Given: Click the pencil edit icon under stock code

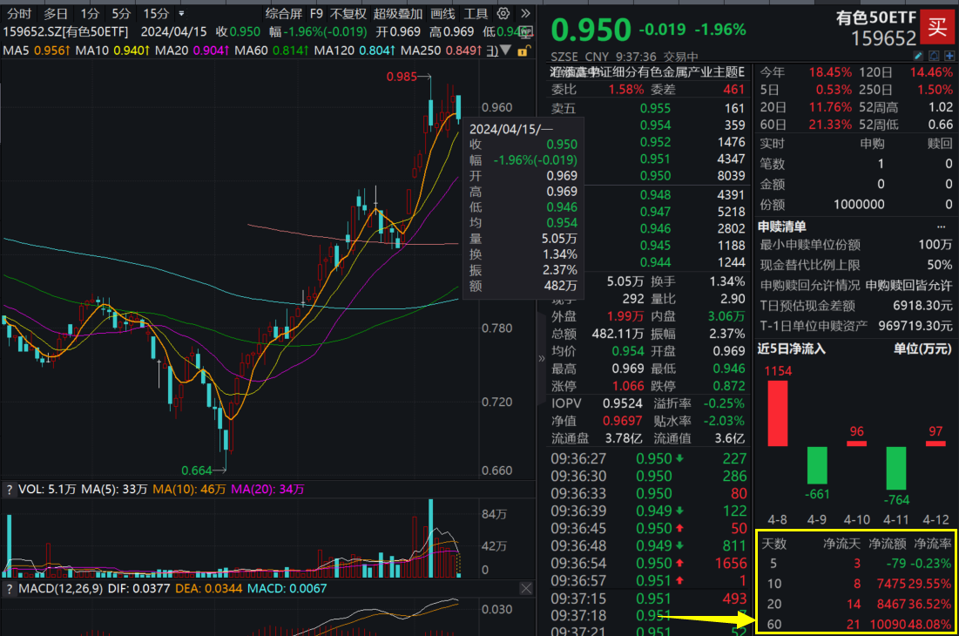Looking at the screenshot, I should 918,57.
